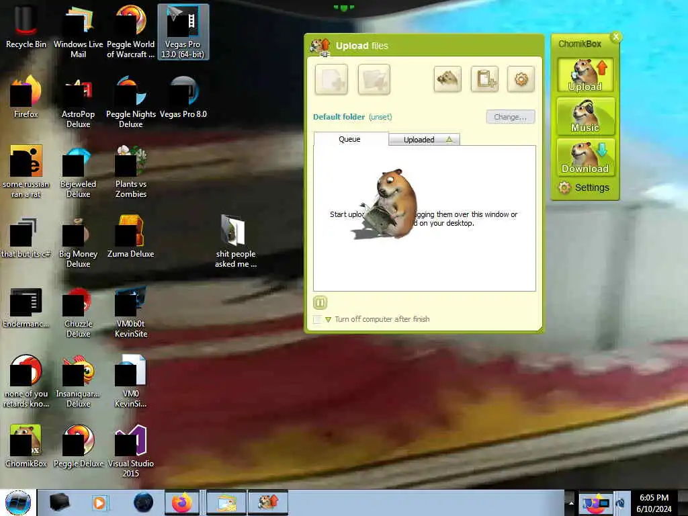Click the add folder button in Upload window
This screenshot has height=516, width=688.
pos(374,79)
